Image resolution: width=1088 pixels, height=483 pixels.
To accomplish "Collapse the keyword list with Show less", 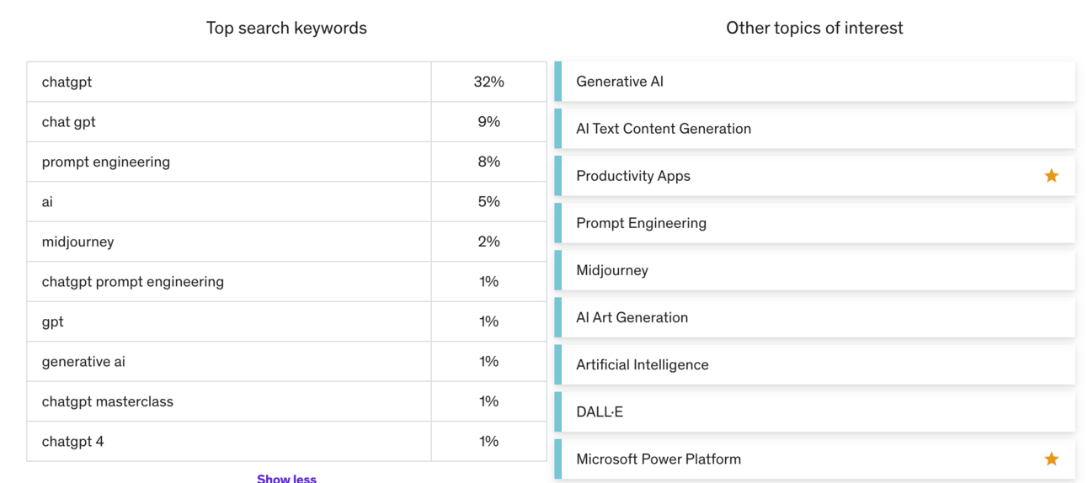I will [286, 478].
